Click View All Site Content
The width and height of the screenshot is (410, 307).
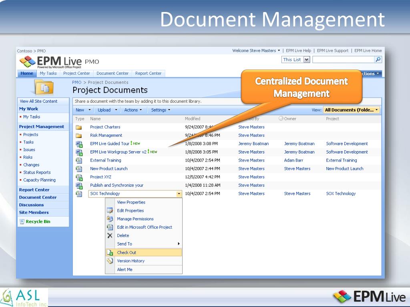coord(38,101)
